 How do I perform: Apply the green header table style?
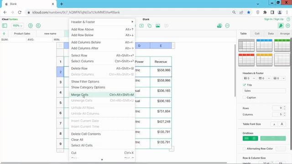click(282, 45)
